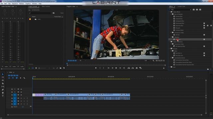Open the Fit zoom level dropdown
213x119 pixels.
coord(83,60)
